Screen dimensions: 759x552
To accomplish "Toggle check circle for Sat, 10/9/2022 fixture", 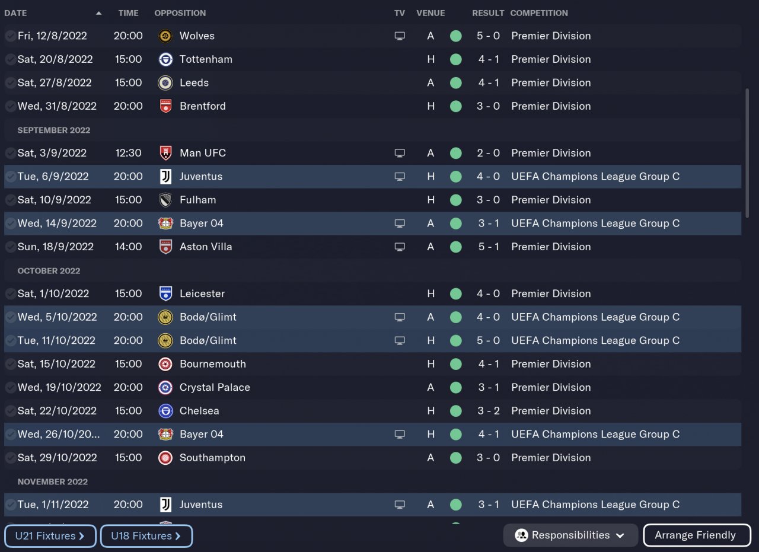I will [x=10, y=200].
